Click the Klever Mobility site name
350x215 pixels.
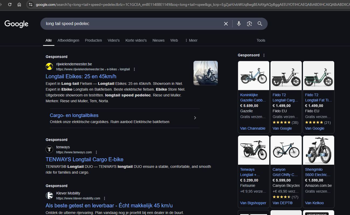coord(68,193)
